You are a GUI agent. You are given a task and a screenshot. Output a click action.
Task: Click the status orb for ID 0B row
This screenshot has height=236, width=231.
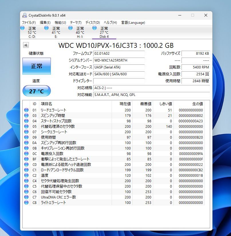coord(26,148)
